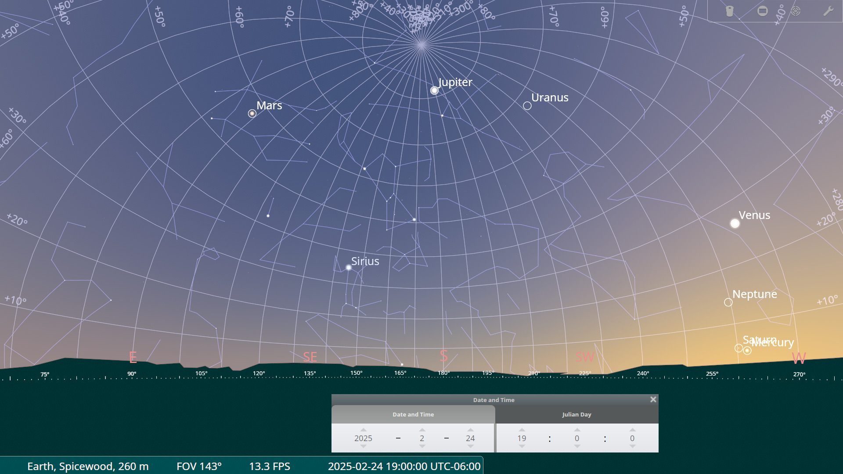Image resolution: width=843 pixels, height=474 pixels.
Task: Click the star Sirius
Action: (x=349, y=267)
